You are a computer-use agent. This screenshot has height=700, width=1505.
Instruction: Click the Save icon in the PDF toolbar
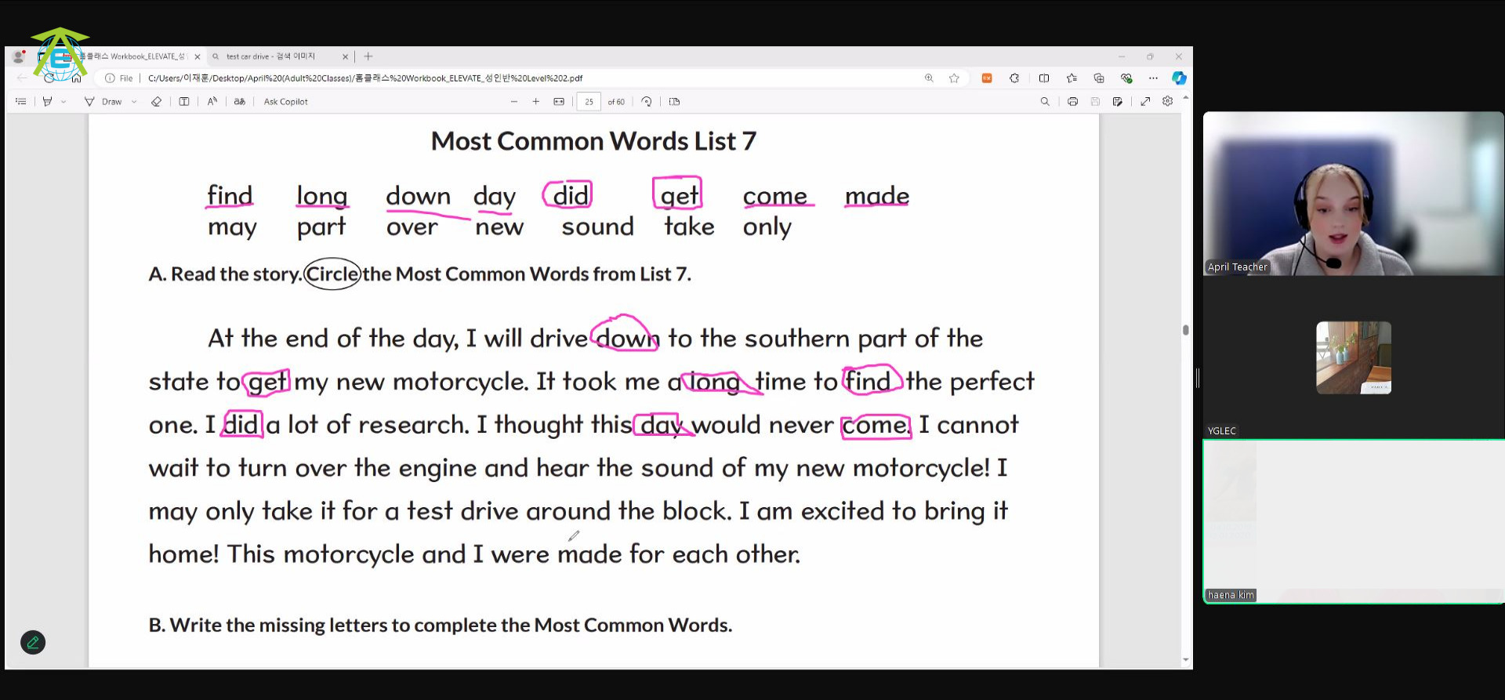1095,102
